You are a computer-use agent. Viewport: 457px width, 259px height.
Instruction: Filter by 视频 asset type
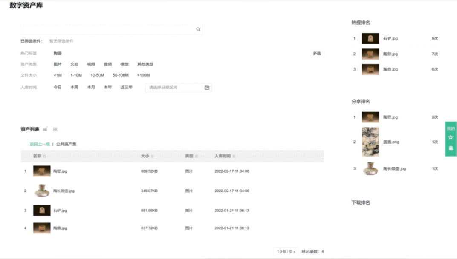91,65
